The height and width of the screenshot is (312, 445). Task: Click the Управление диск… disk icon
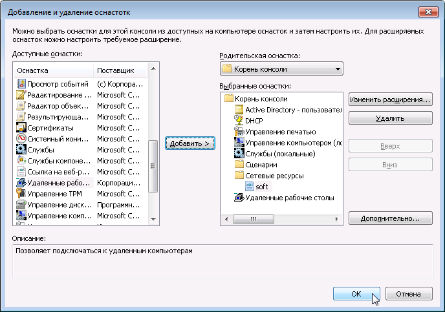coord(21,205)
